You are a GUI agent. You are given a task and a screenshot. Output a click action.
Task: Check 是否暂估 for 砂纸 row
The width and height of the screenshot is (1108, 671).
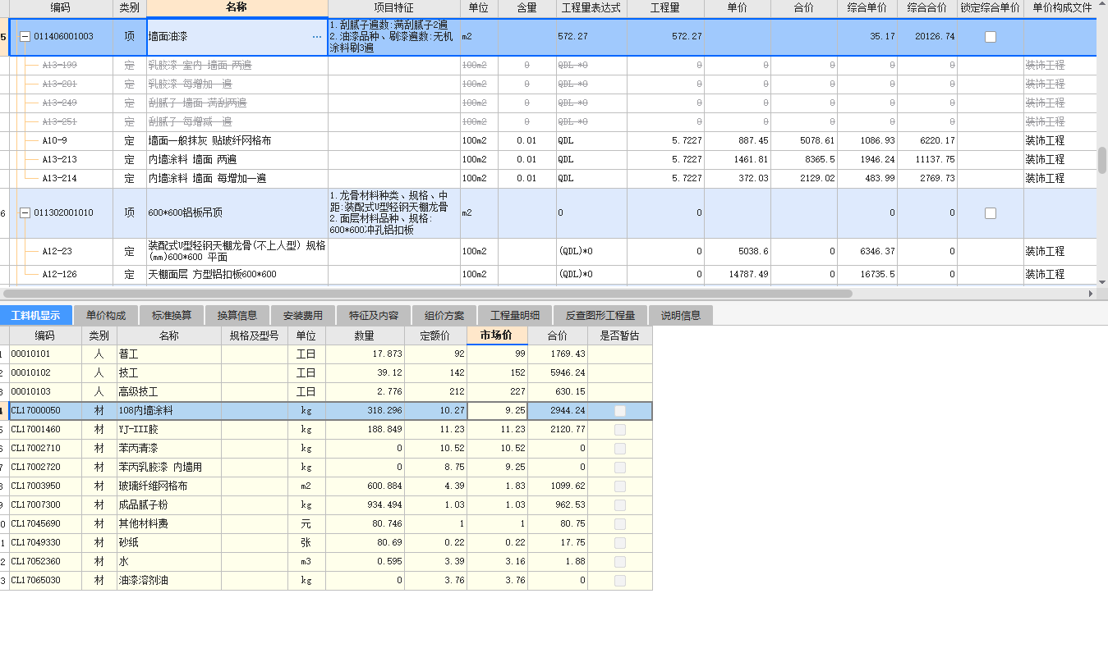click(620, 543)
